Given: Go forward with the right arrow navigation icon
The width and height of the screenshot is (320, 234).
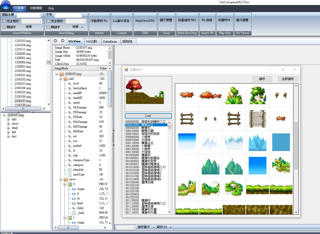Looking at the screenshot, I should click(x=62, y=41).
